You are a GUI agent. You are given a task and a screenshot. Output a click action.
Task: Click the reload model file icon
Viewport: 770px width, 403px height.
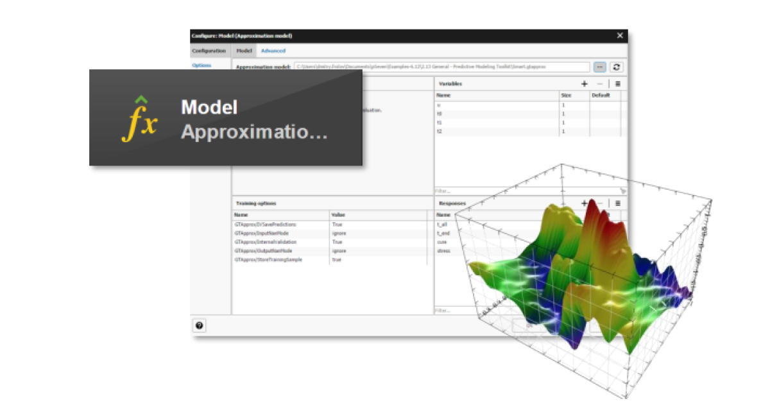coord(616,67)
